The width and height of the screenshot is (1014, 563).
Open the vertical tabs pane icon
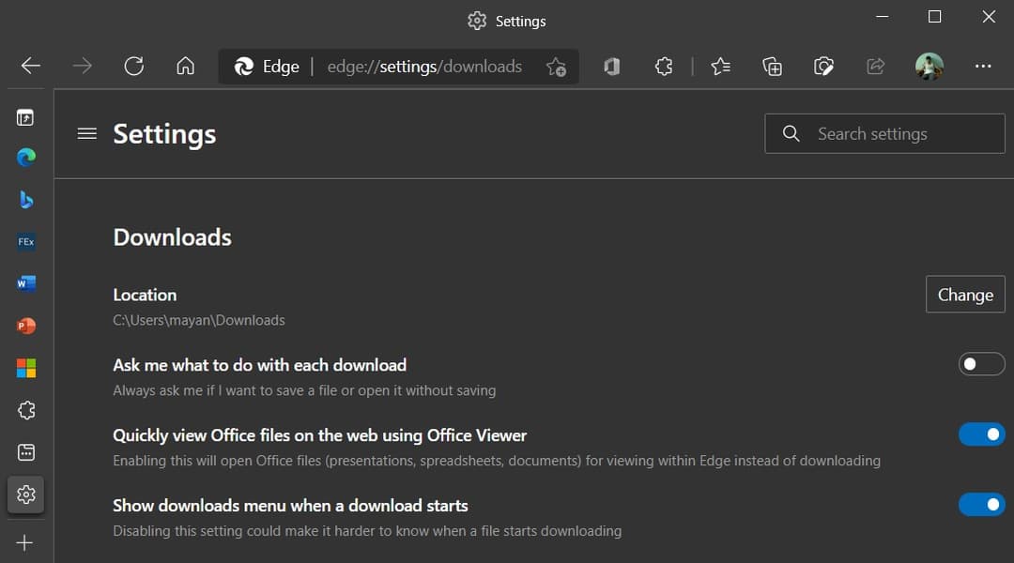25,117
